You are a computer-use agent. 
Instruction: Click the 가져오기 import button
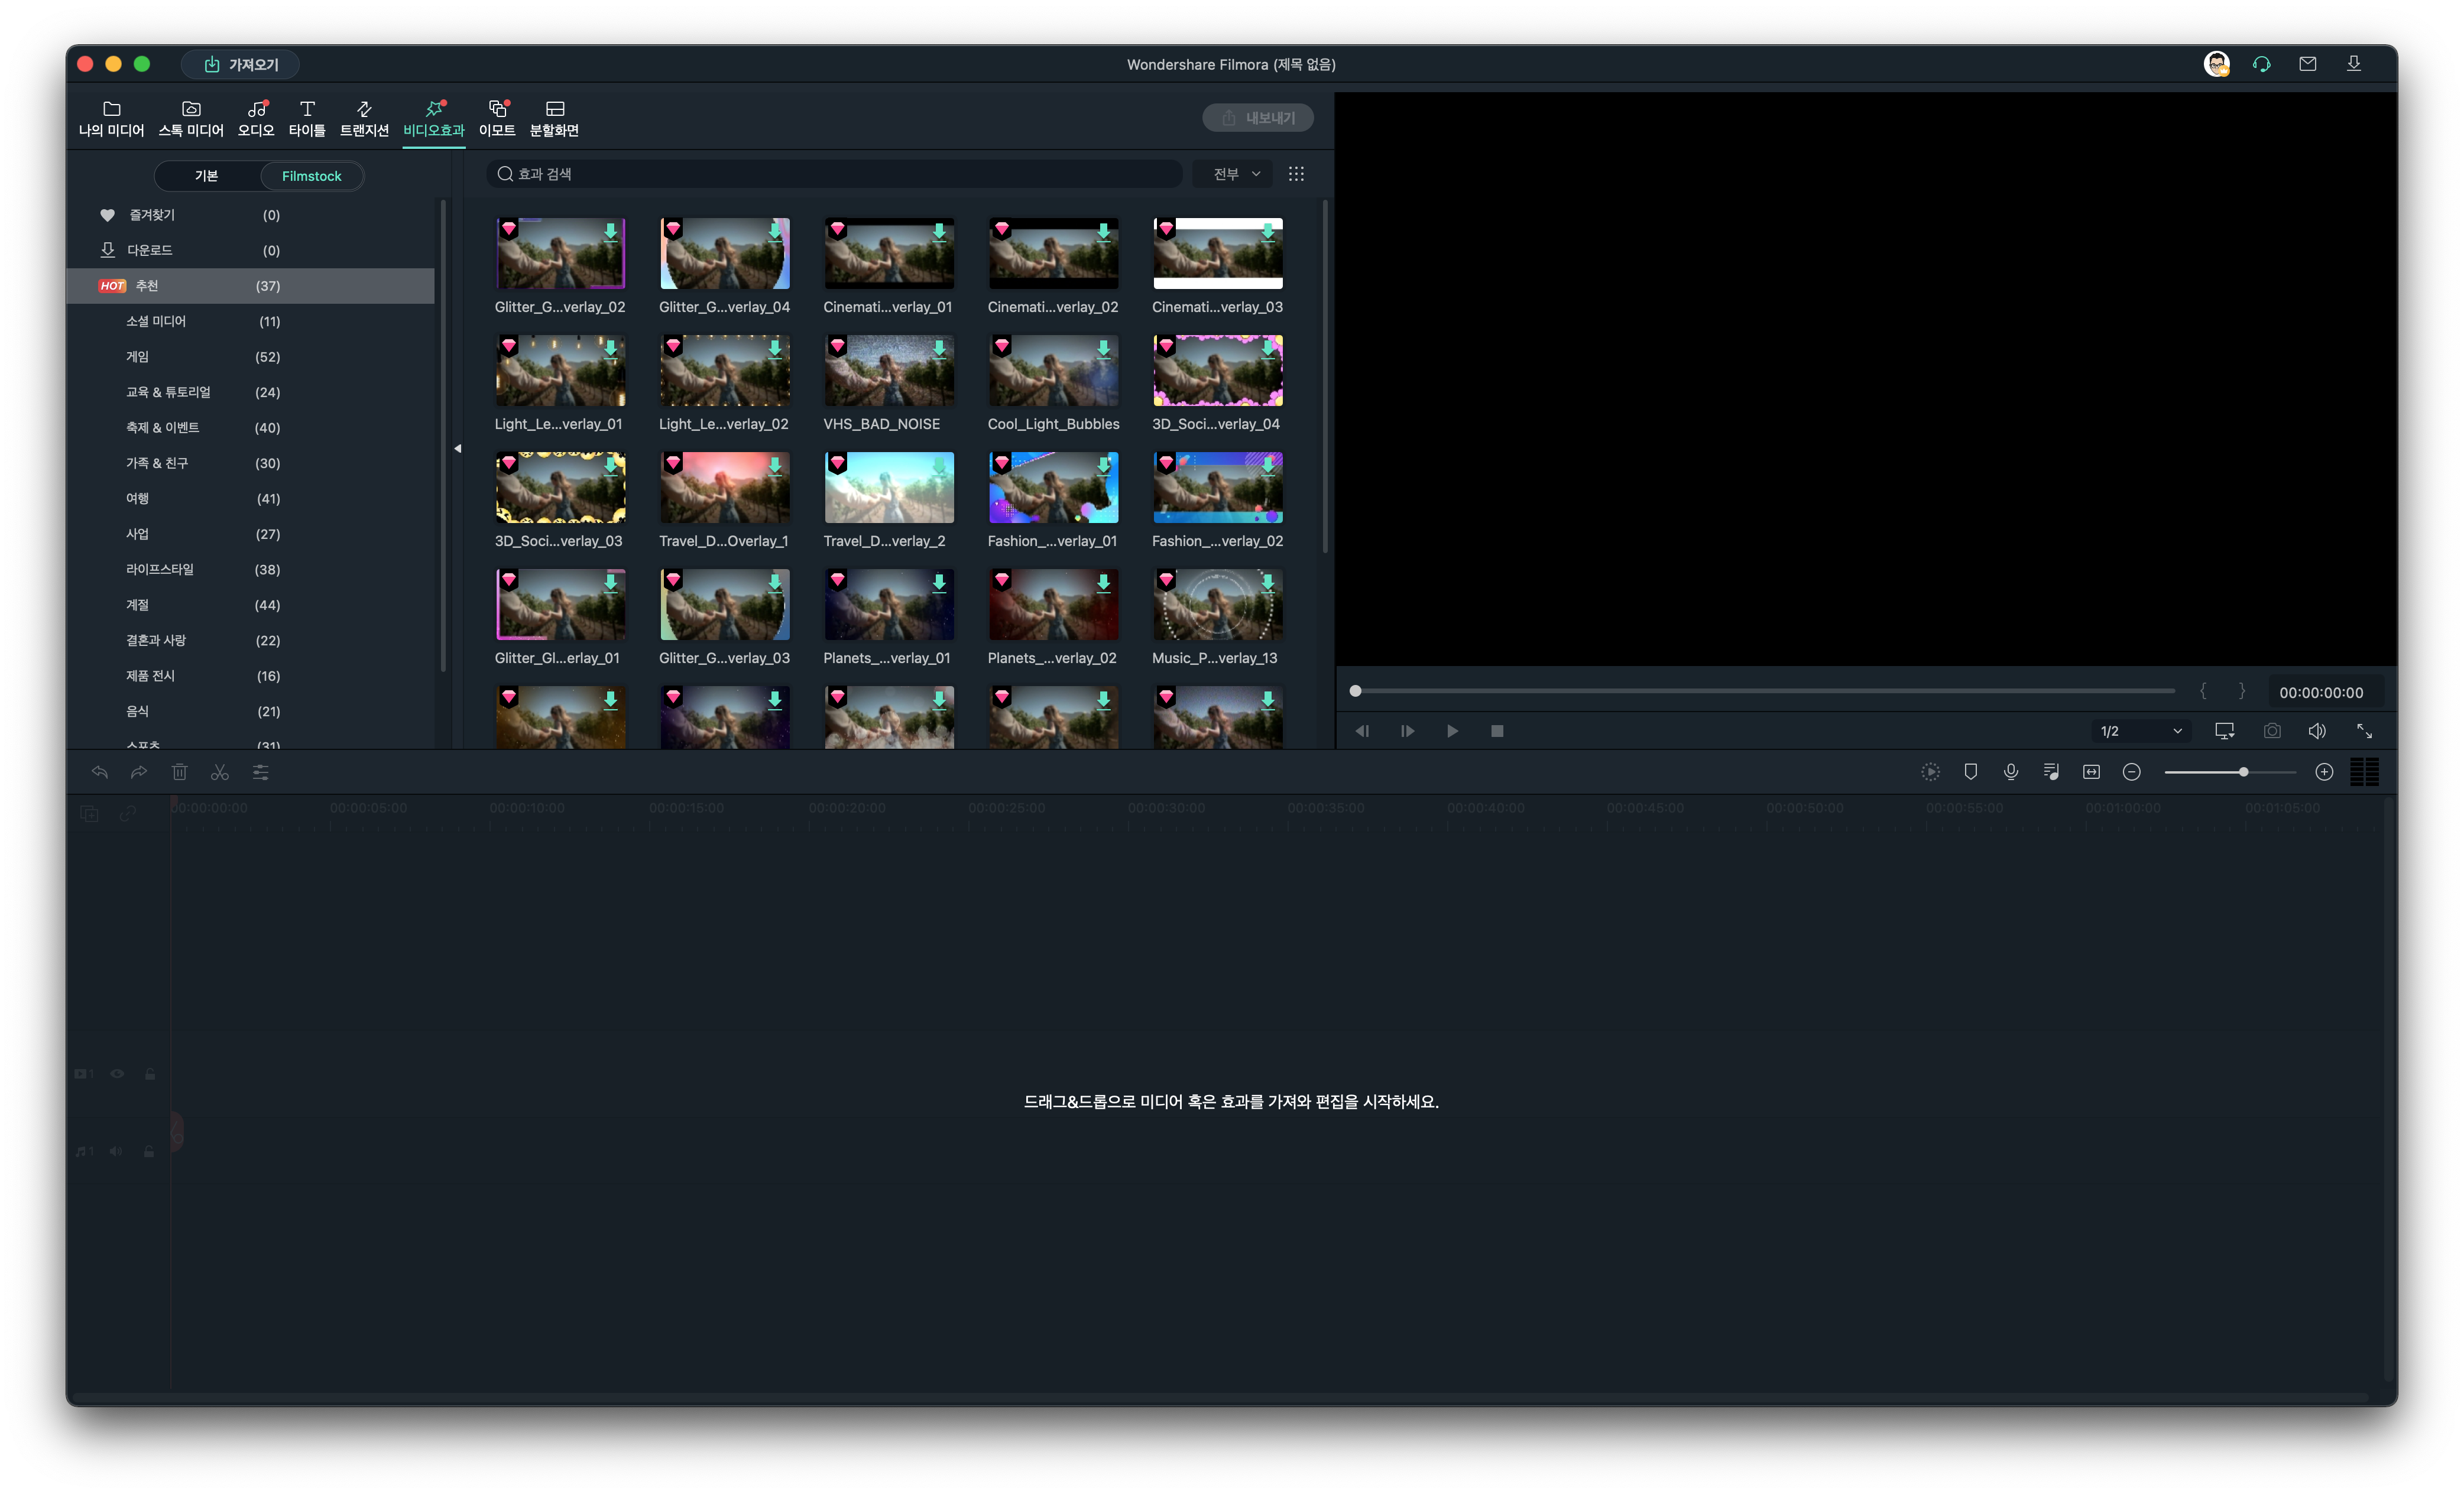(x=241, y=64)
